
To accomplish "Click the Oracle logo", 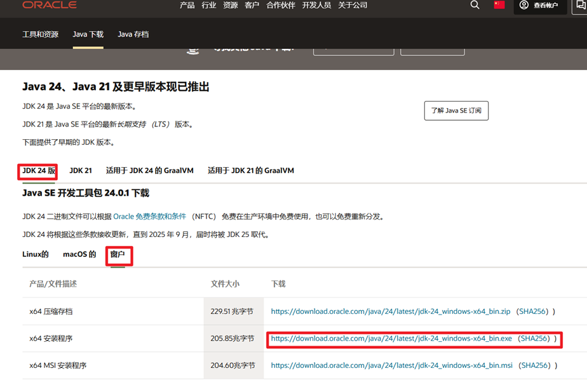I will pos(50,4).
